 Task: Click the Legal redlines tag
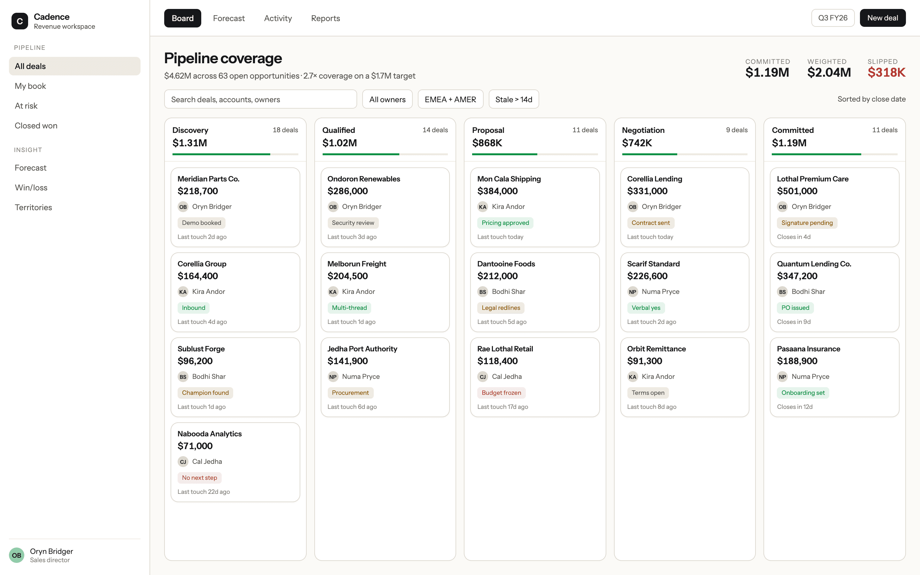coord(501,308)
